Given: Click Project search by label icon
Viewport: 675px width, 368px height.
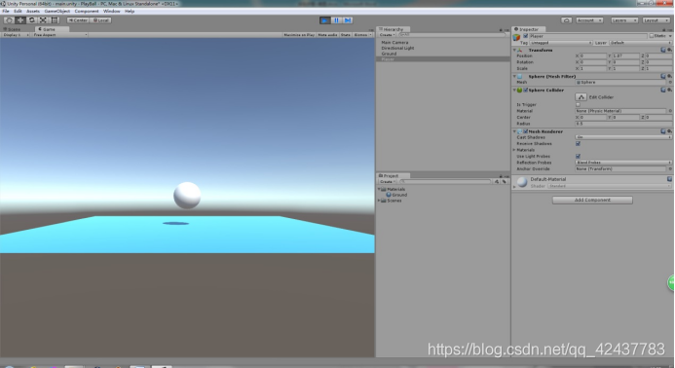Looking at the screenshot, I should tap(505, 182).
